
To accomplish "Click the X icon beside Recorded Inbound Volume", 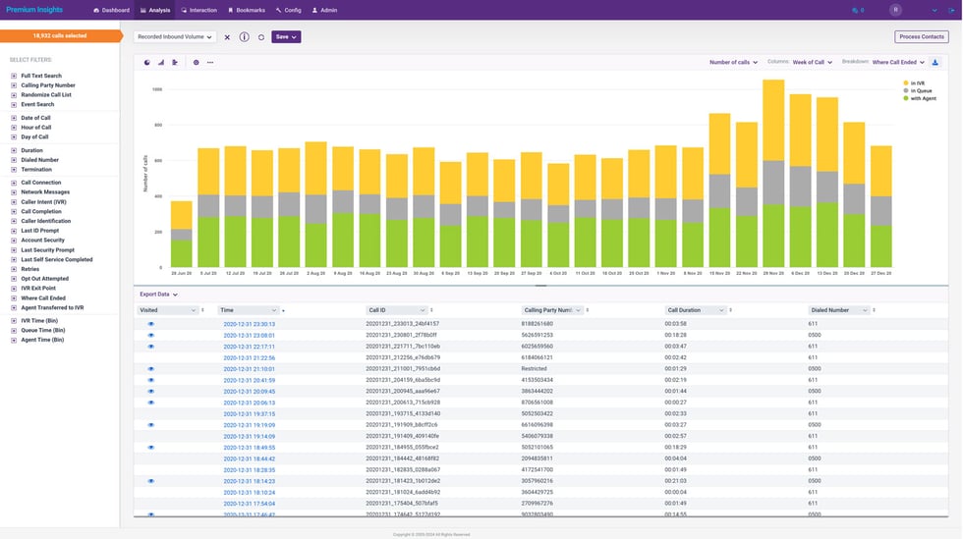I will coord(227,37).
